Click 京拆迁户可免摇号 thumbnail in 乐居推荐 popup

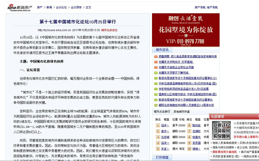pos(221,130)
